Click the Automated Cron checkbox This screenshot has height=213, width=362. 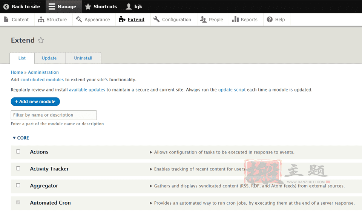click(x=18, y=202)
